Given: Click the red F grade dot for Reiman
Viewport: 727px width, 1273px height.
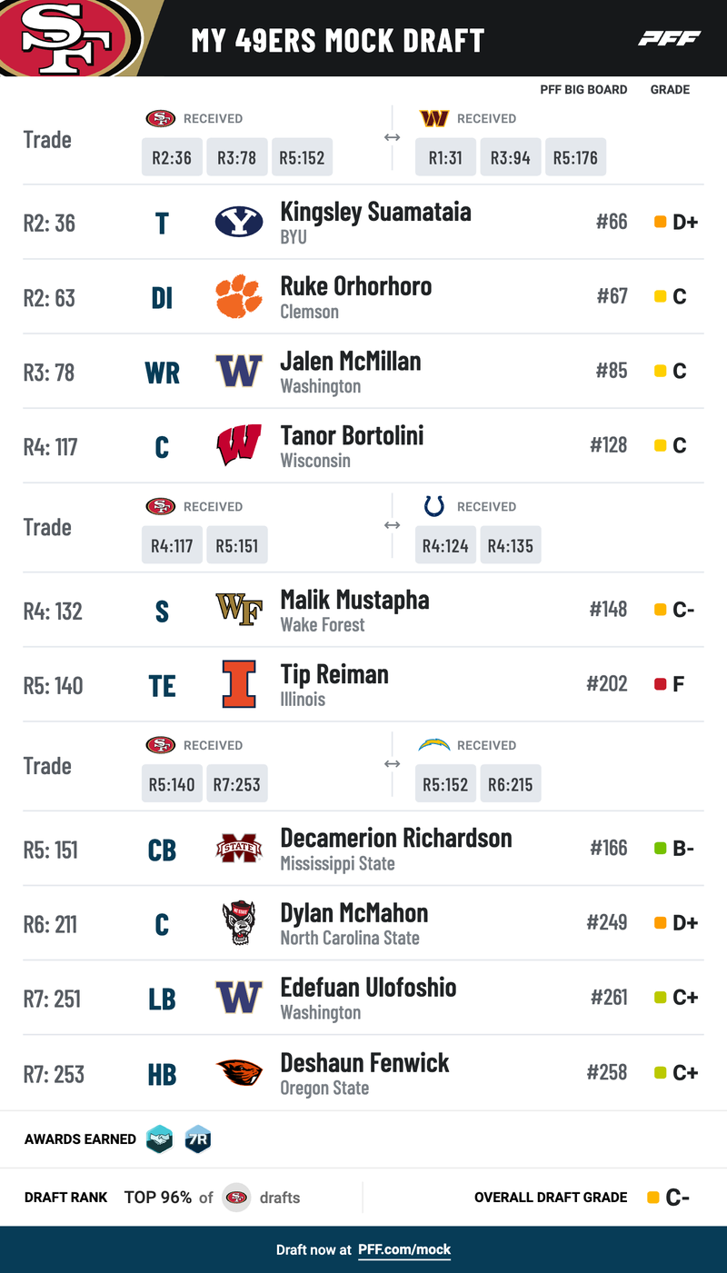Looking at the screenshot, I should point(661,684).
